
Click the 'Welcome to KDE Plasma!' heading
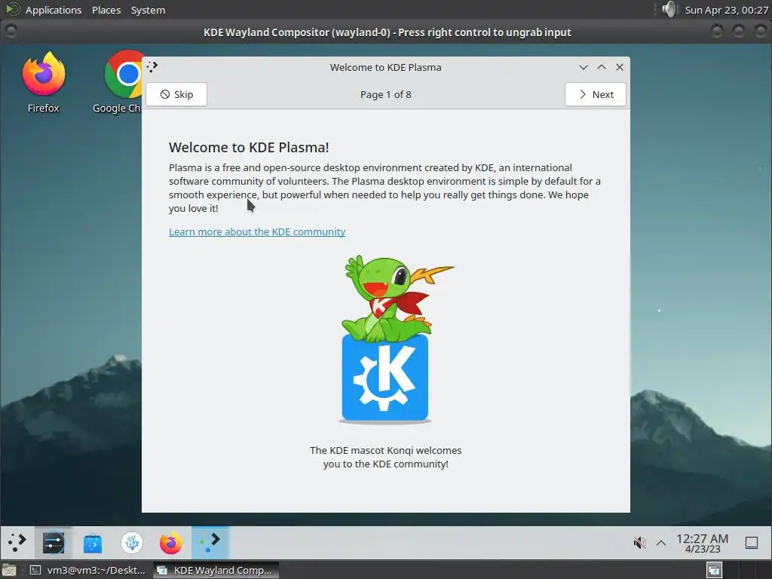(x=249, y=147)
